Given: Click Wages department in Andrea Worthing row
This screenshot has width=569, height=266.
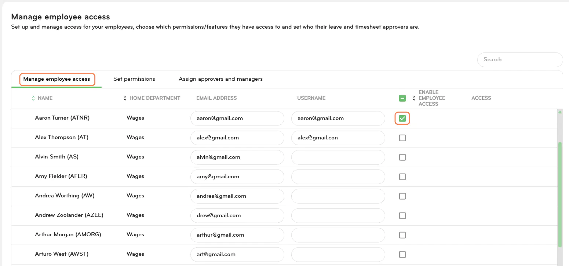Looking at the screenshot, I should tap(135, 196).
